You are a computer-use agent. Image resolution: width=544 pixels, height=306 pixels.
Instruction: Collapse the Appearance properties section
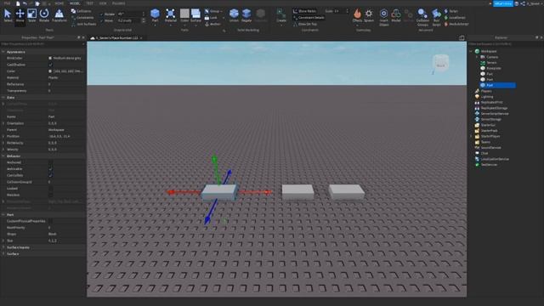(3, 52)
